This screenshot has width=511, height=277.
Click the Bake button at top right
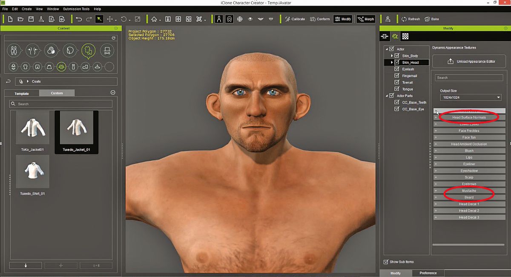(x=431, y=19)
